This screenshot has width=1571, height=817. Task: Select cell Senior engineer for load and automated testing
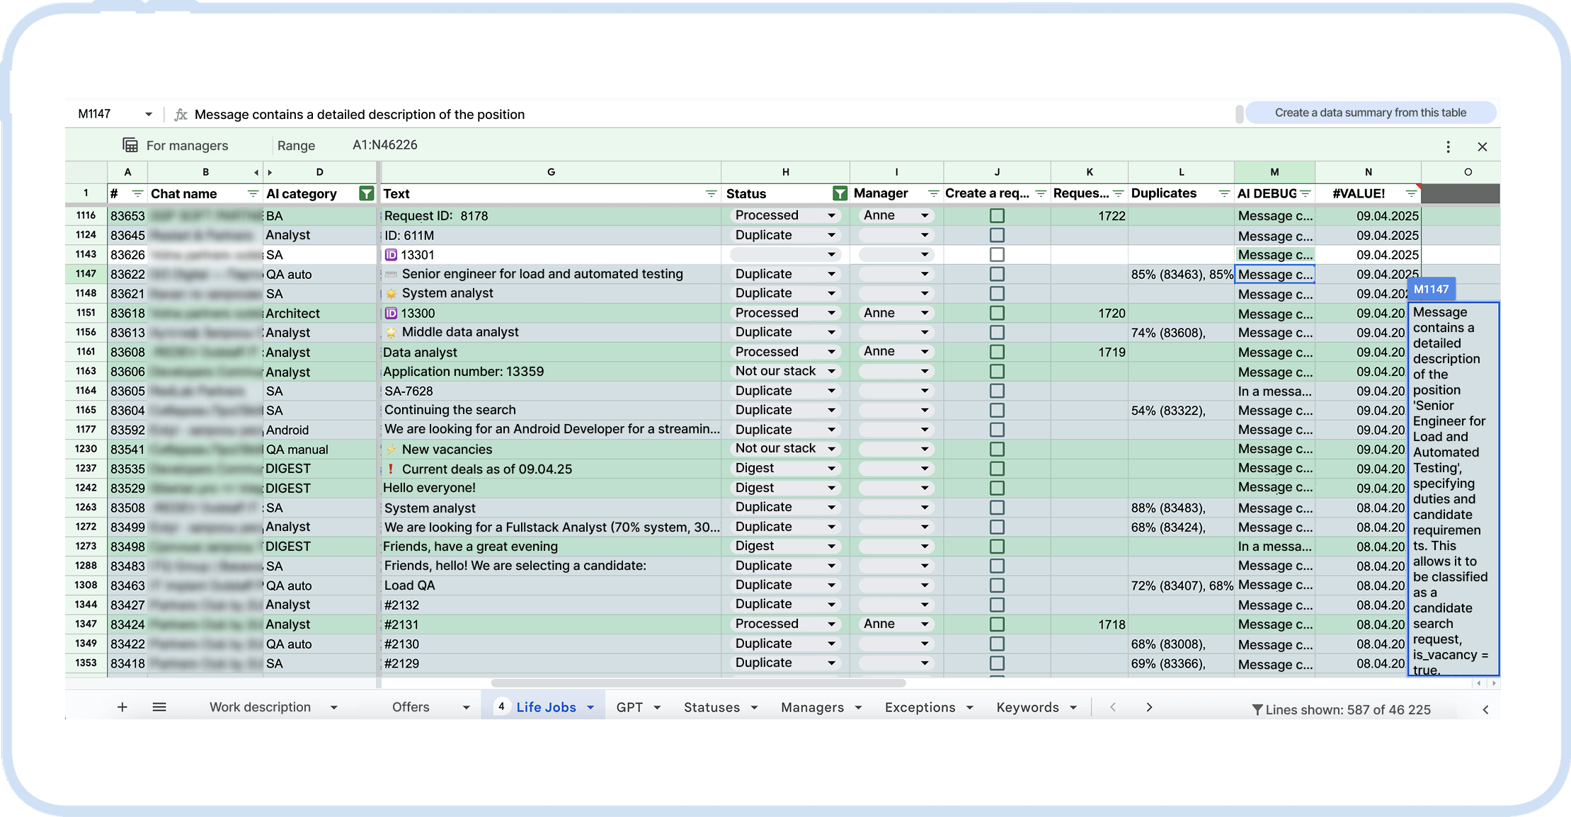point(551,274)
